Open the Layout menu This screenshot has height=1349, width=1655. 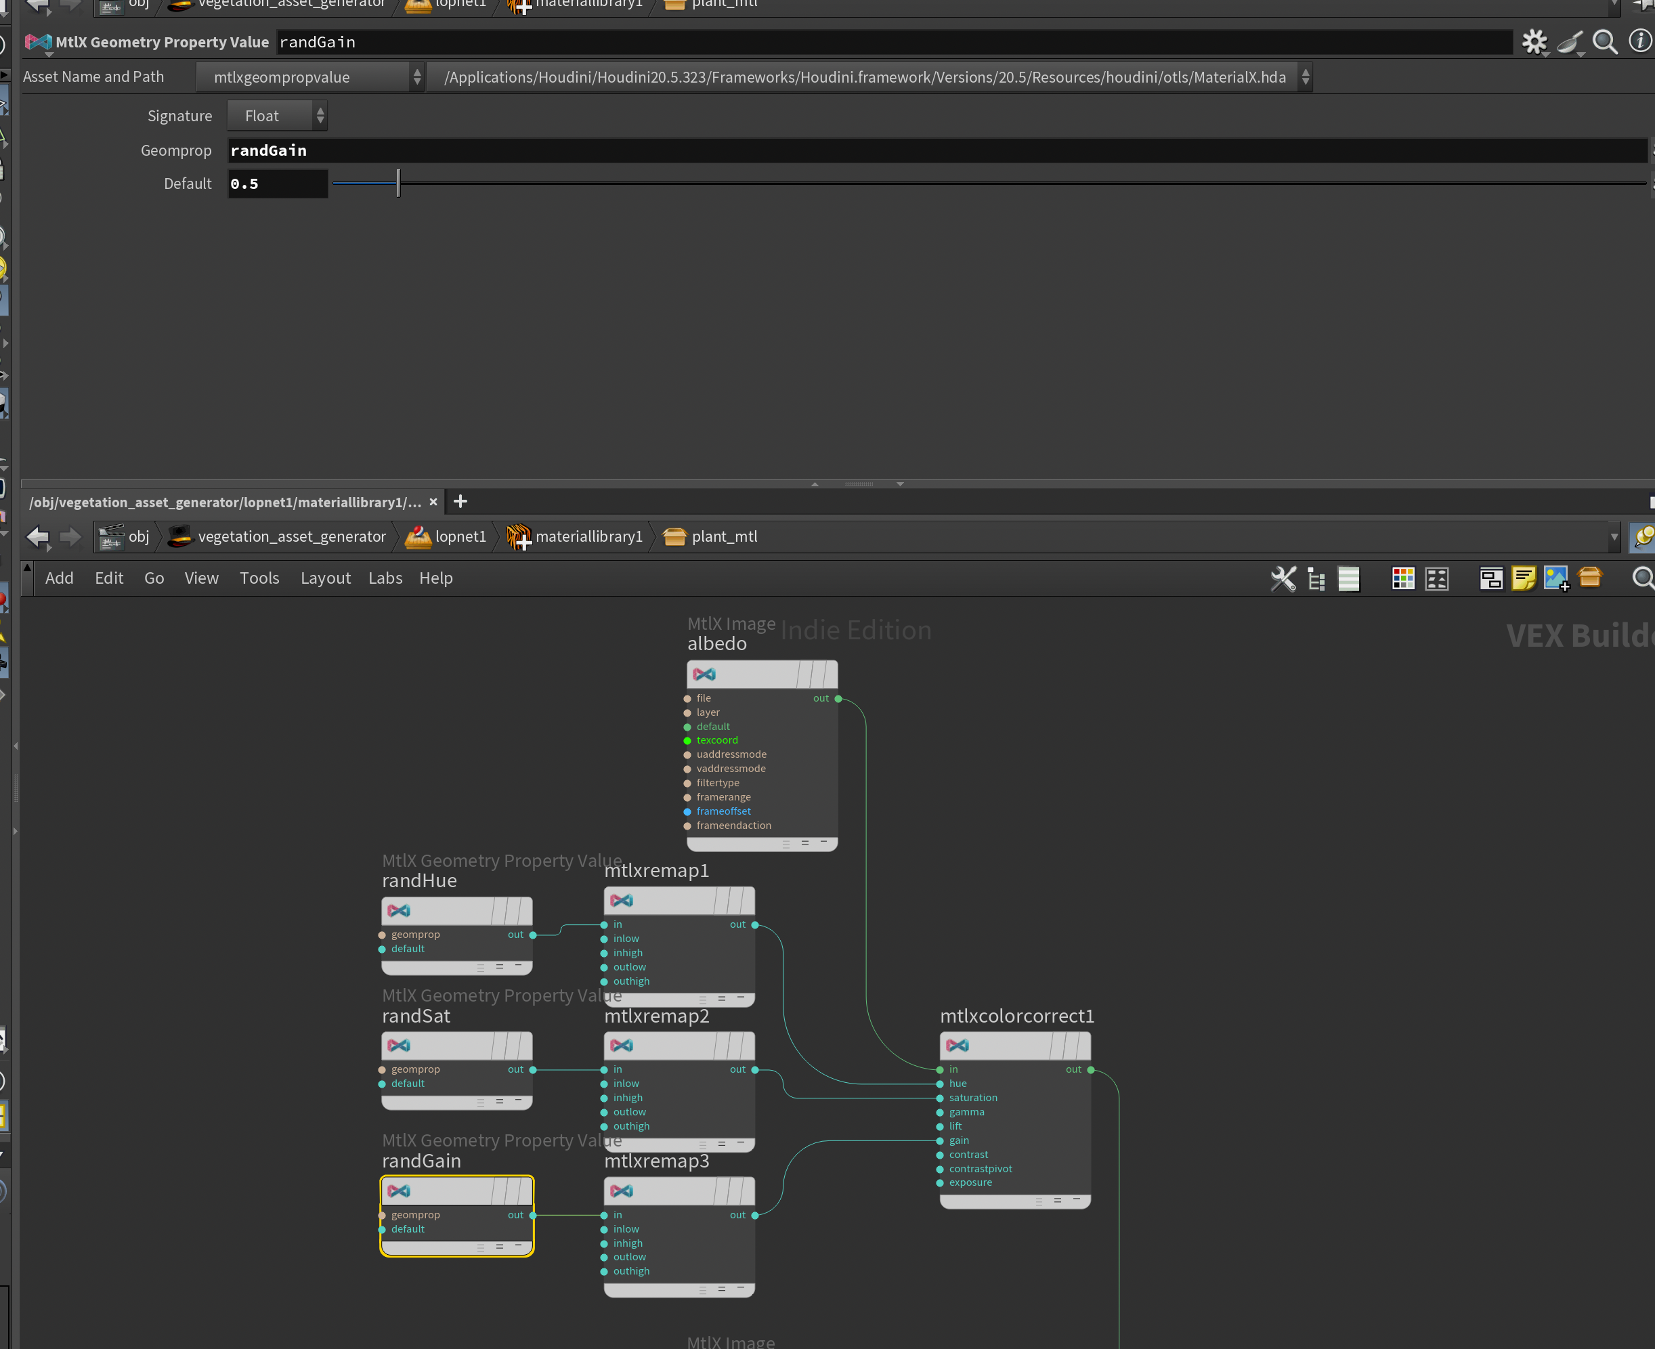(325, 578)
